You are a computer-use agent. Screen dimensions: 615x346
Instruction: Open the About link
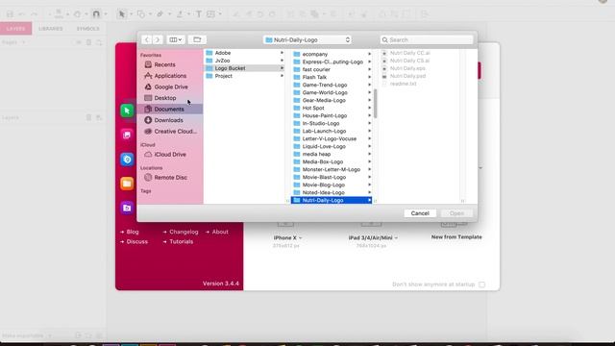point(220,232)
